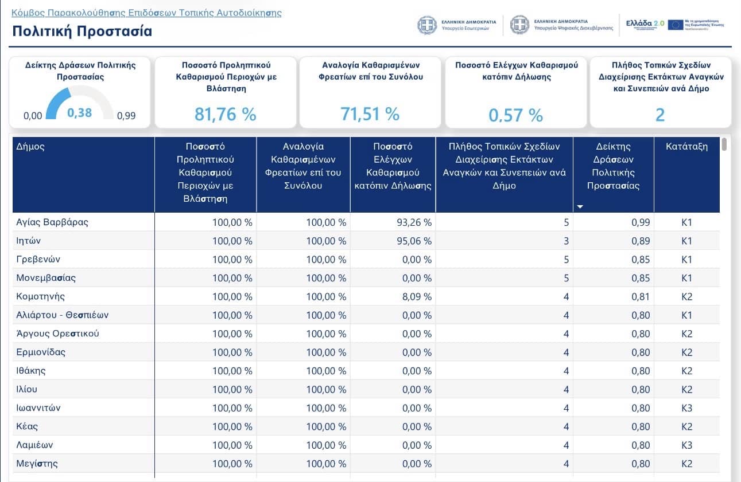Sort by Αναλογία Καθαρισμένων Φρεατίων column header

[x=303, y=166]
